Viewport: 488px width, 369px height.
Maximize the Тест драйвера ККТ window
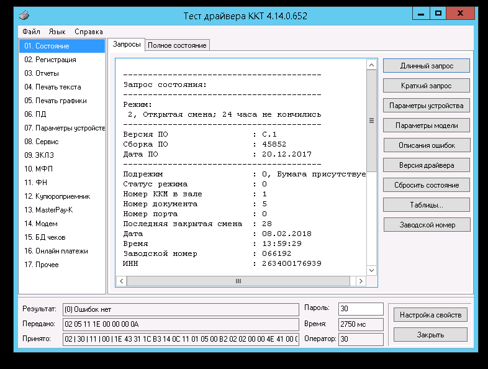pos(438,14)
